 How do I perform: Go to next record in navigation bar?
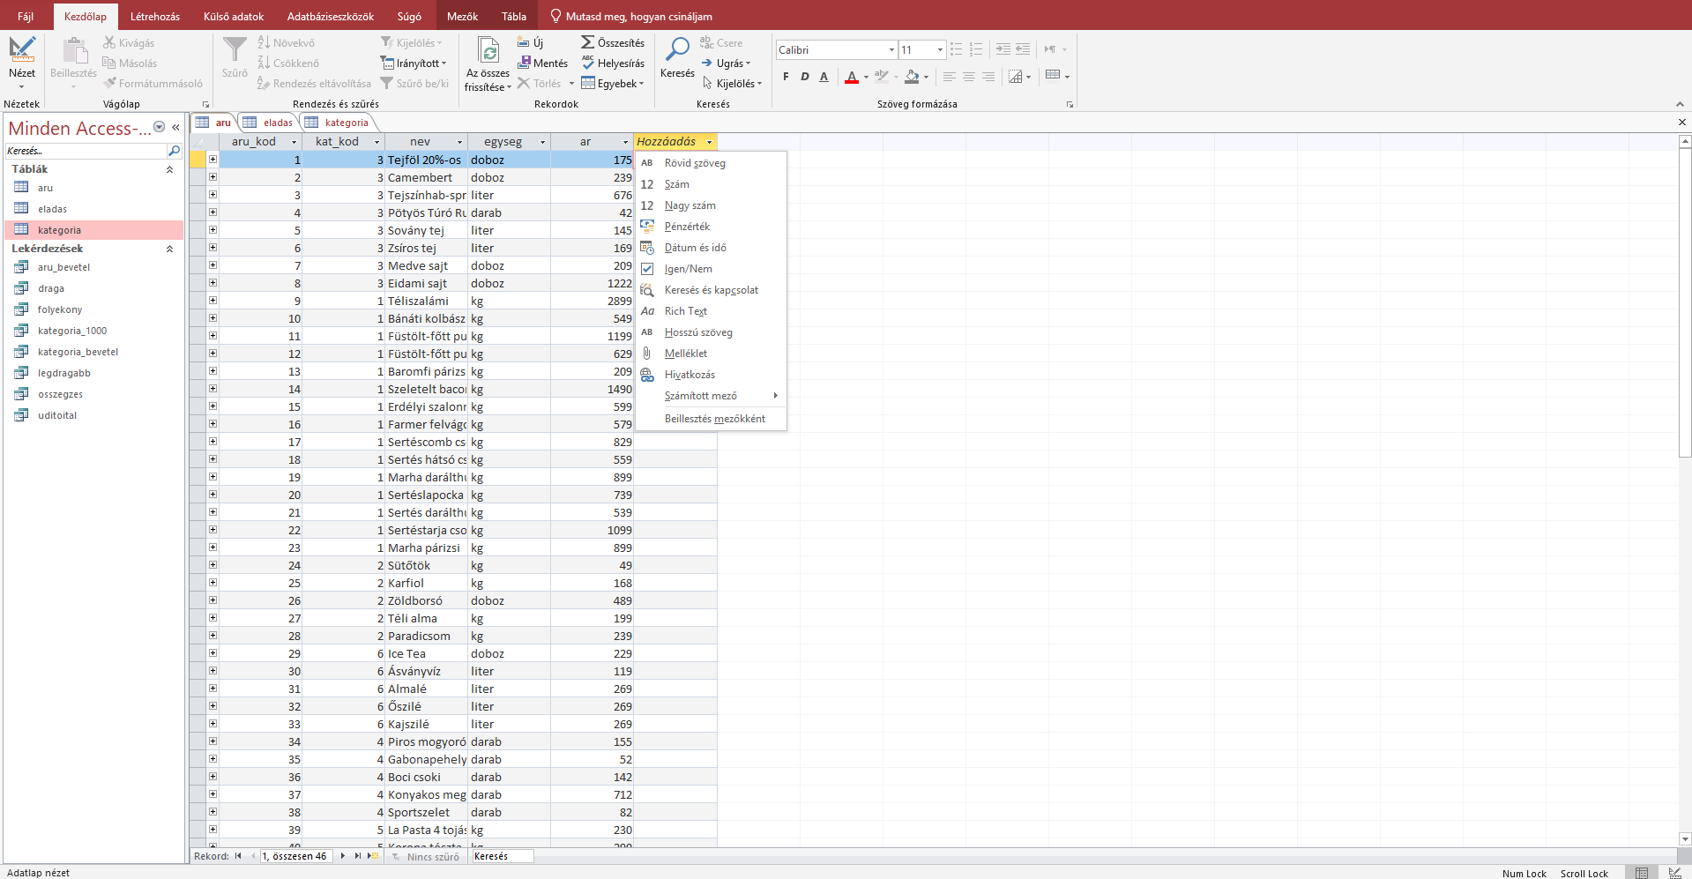pyautogui.click(x=343, y=856)
